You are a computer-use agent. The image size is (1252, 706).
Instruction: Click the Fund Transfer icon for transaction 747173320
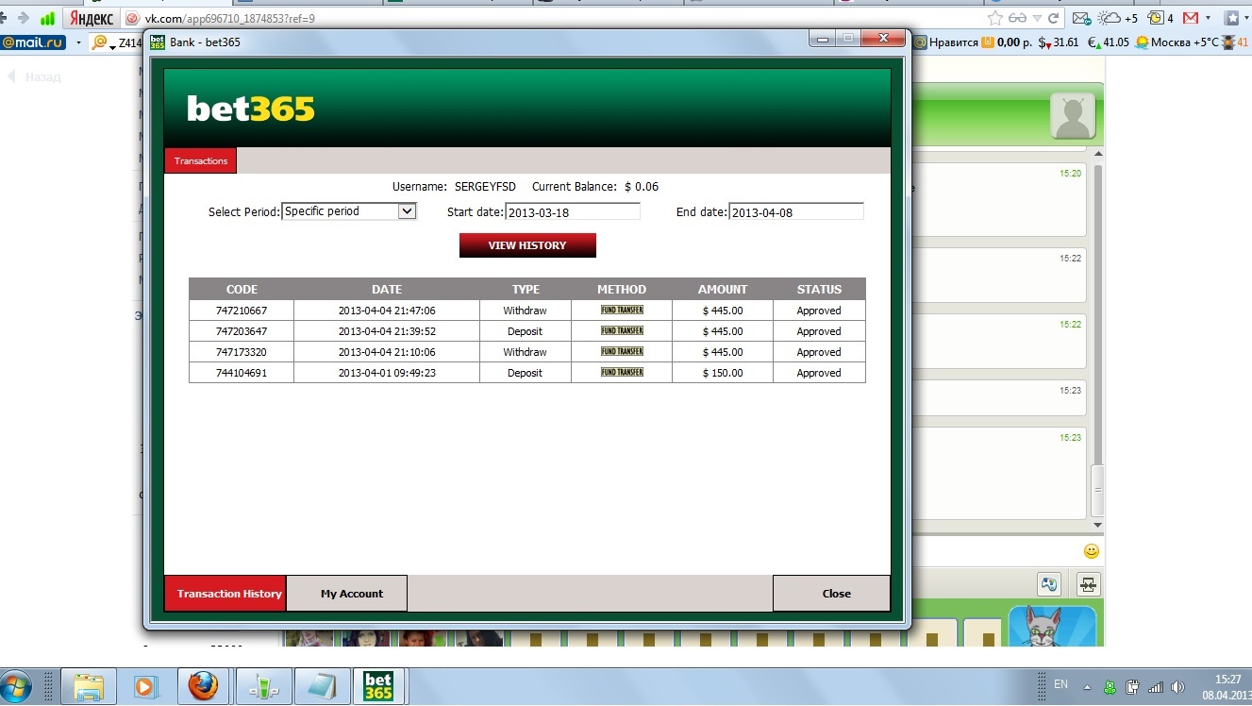(622, 351)
